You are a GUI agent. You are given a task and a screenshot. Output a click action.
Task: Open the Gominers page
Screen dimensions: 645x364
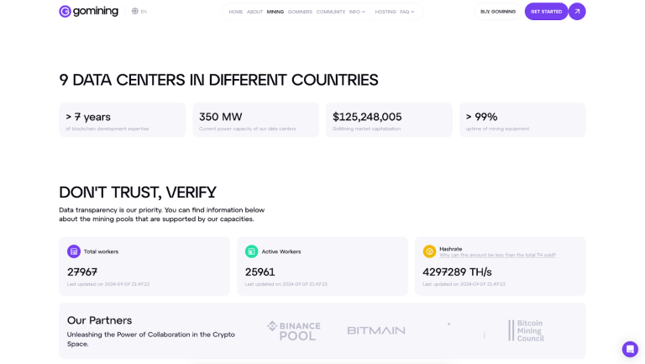click(x=300, y=12)
